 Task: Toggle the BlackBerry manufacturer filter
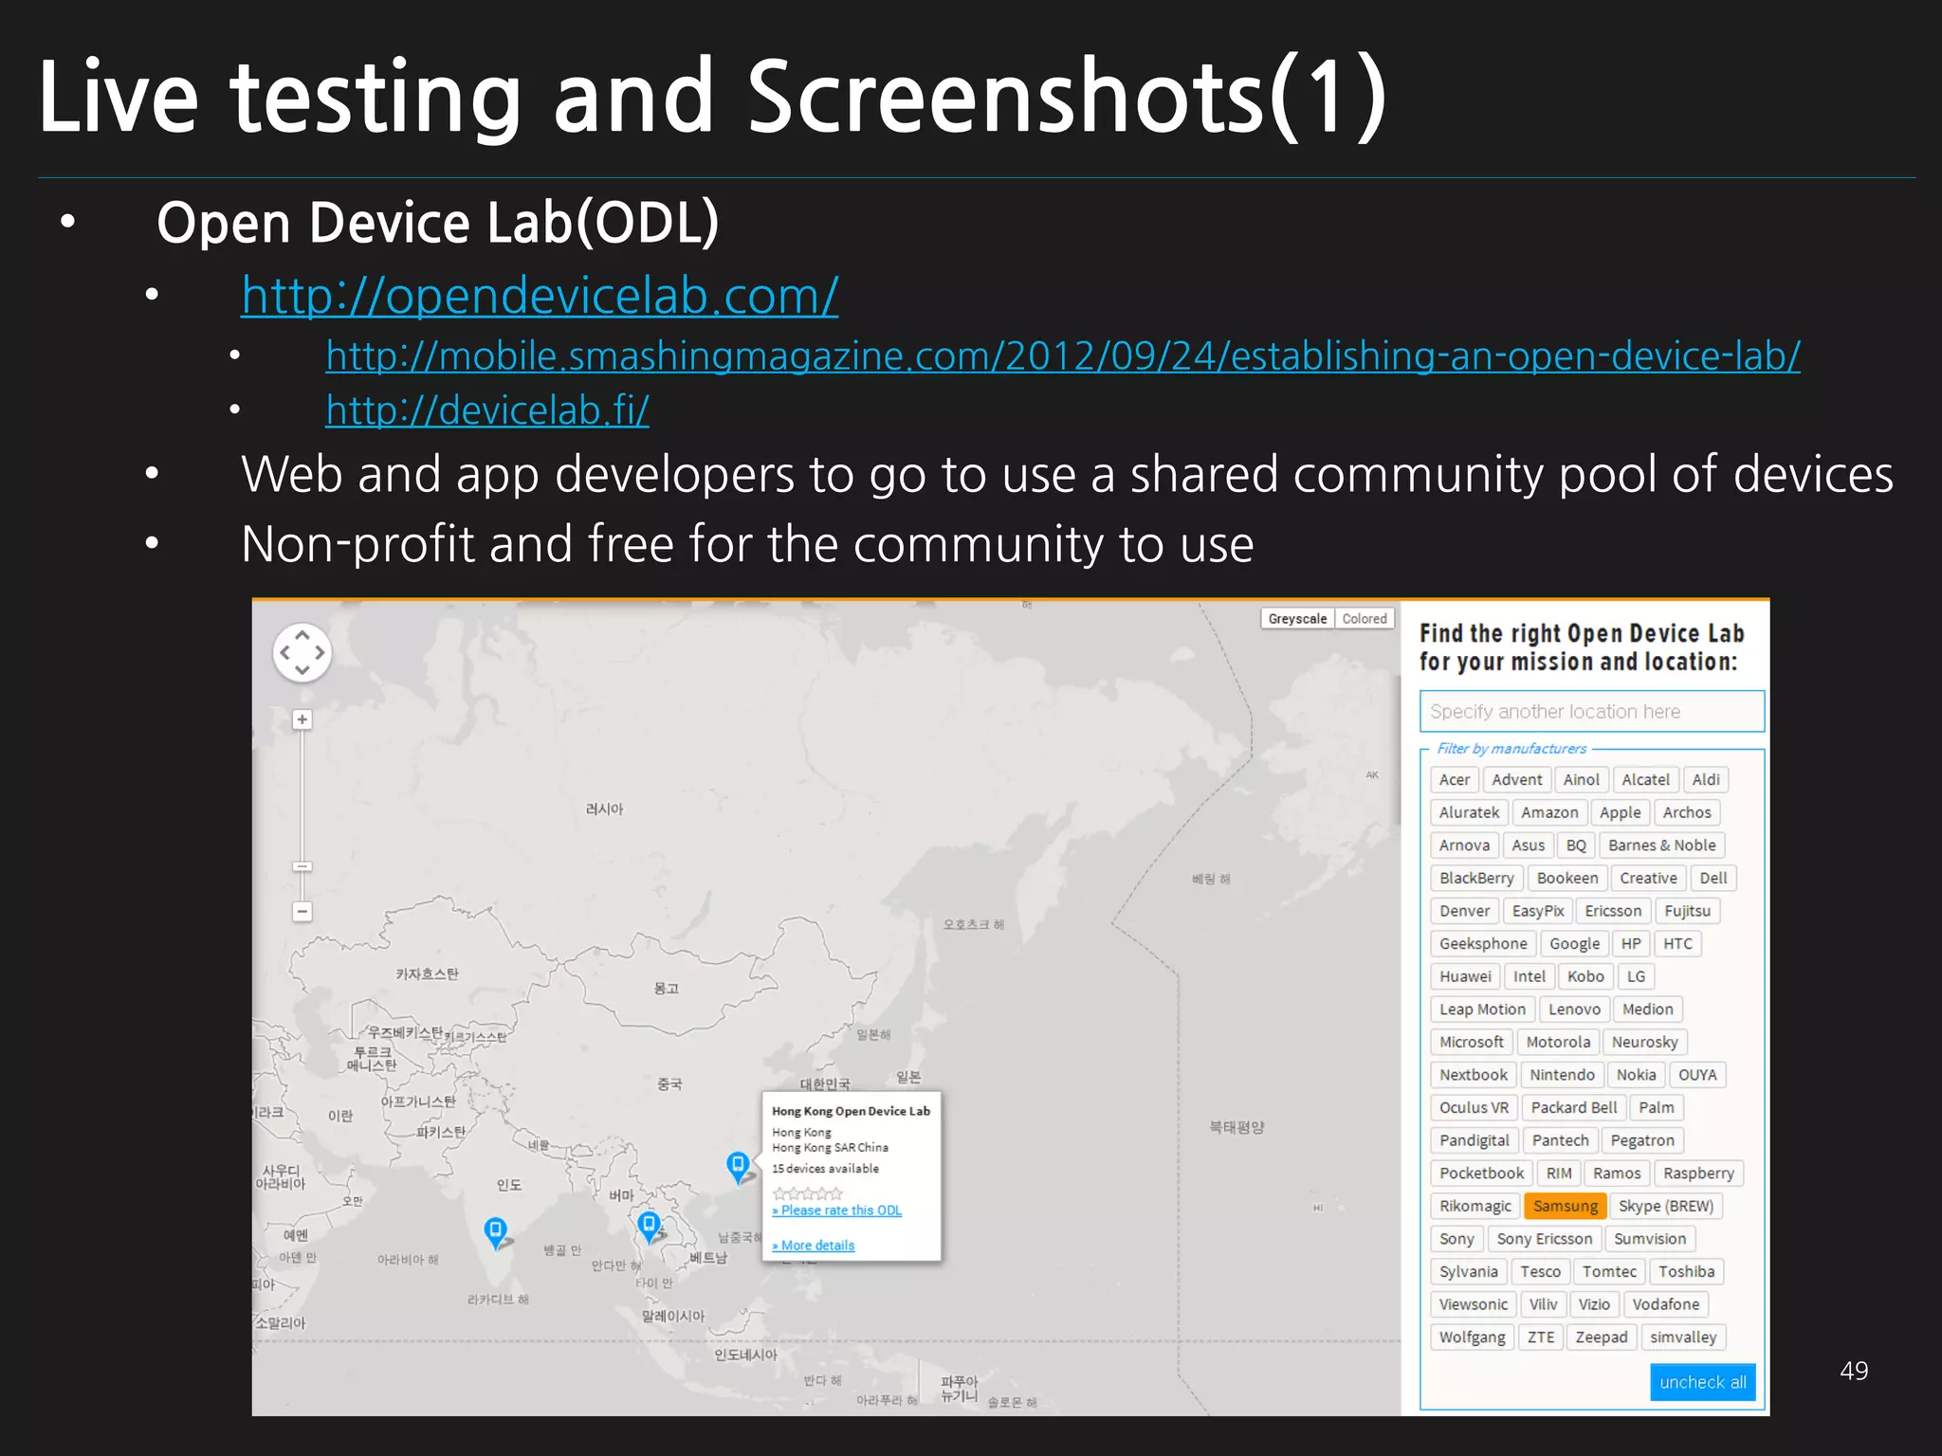[x=1476, y=878]
